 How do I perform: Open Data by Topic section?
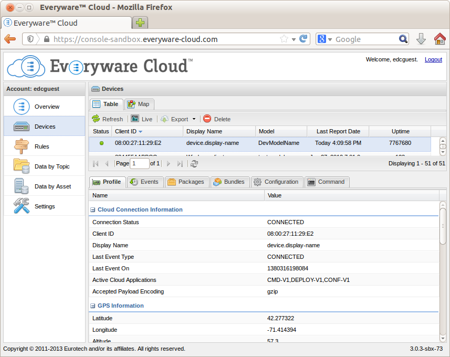(45, 166)
